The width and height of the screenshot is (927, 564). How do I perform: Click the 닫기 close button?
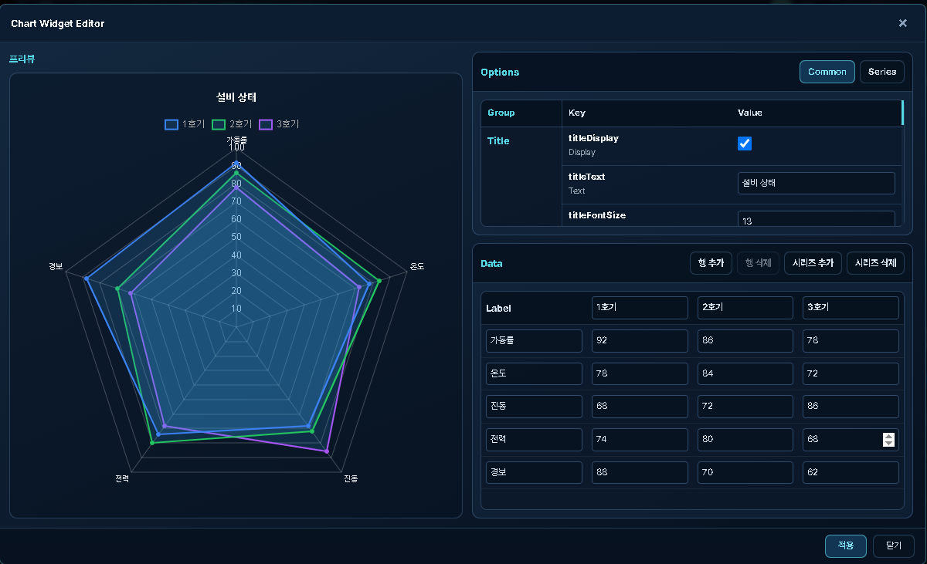click(894, 545)
